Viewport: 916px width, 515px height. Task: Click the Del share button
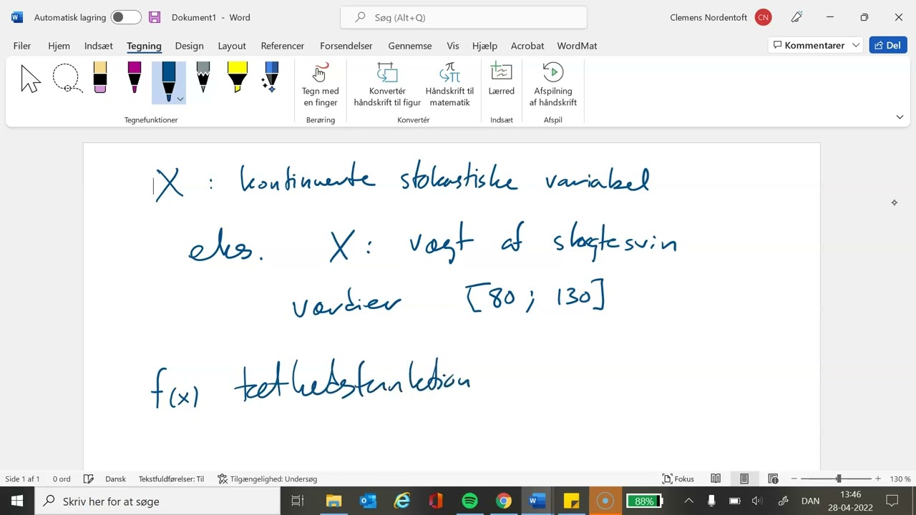[x=888, y=45]
